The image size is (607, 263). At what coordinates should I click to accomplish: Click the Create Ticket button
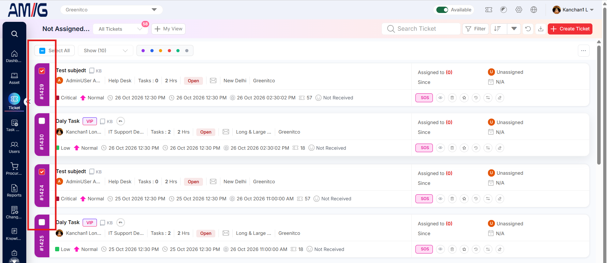[570, 29]
